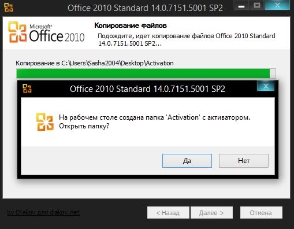The height and width of the screenshot is (229, 294).
Task: Decline with the Нет button
Action: click(244, 161)
